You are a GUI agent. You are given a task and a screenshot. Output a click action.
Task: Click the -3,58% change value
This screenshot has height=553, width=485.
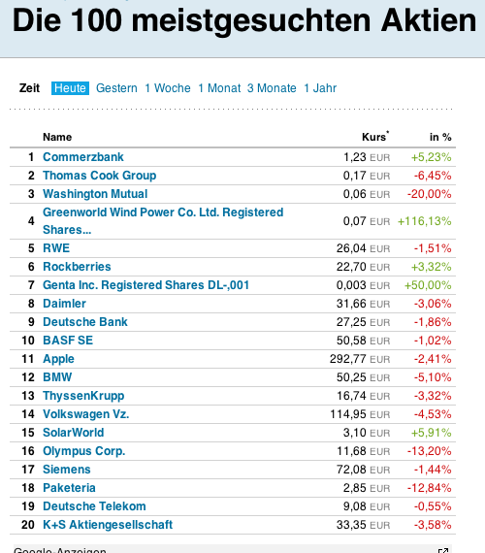tap(433, 525)
